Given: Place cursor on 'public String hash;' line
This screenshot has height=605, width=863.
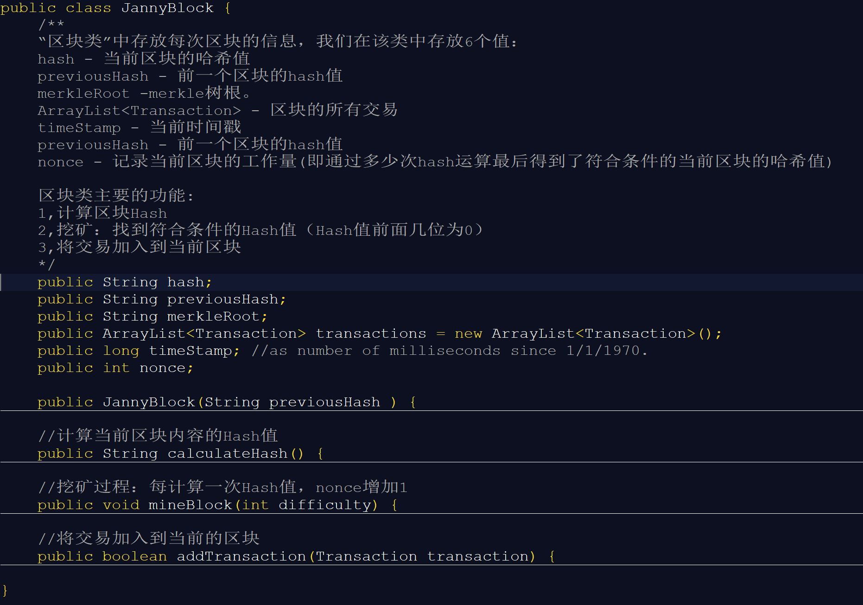Looking at the screenshot, I should click(x=125, y=282).
